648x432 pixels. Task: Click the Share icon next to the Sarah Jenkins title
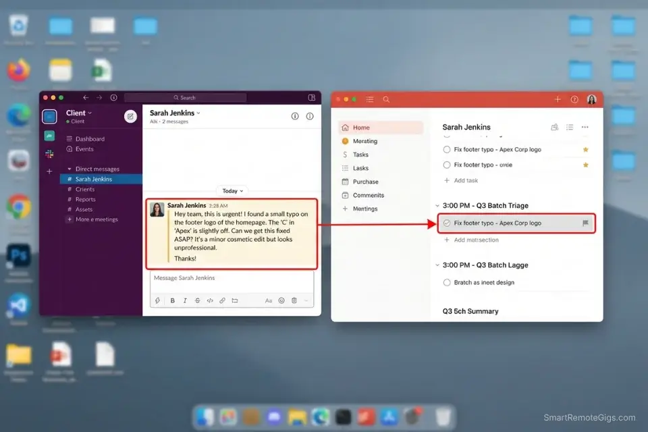click(x=555, y=127)
